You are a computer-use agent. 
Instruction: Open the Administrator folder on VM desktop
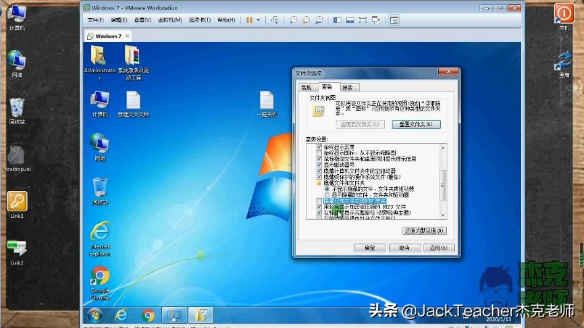tap(99, 63)
